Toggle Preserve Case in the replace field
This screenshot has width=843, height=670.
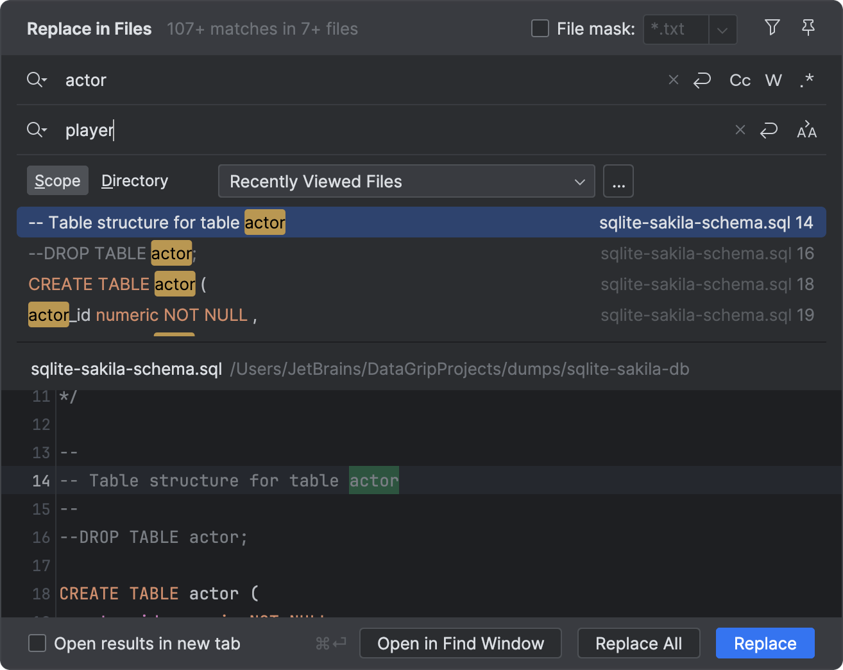pos(806,130)
